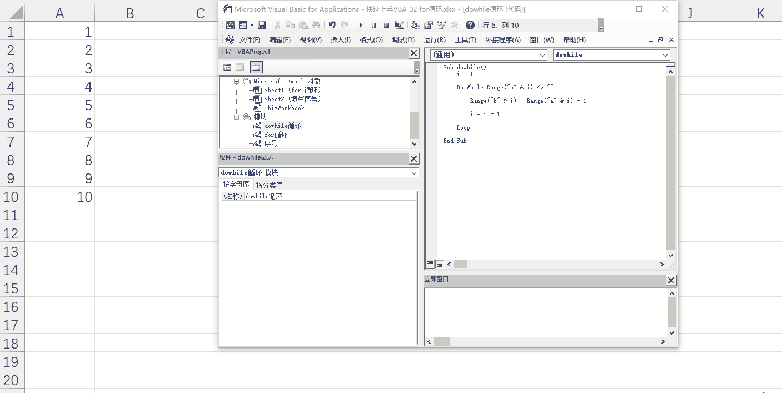Toggle Folders view in the project pane
The image size is (782, 393).
(x=256, y=67)
